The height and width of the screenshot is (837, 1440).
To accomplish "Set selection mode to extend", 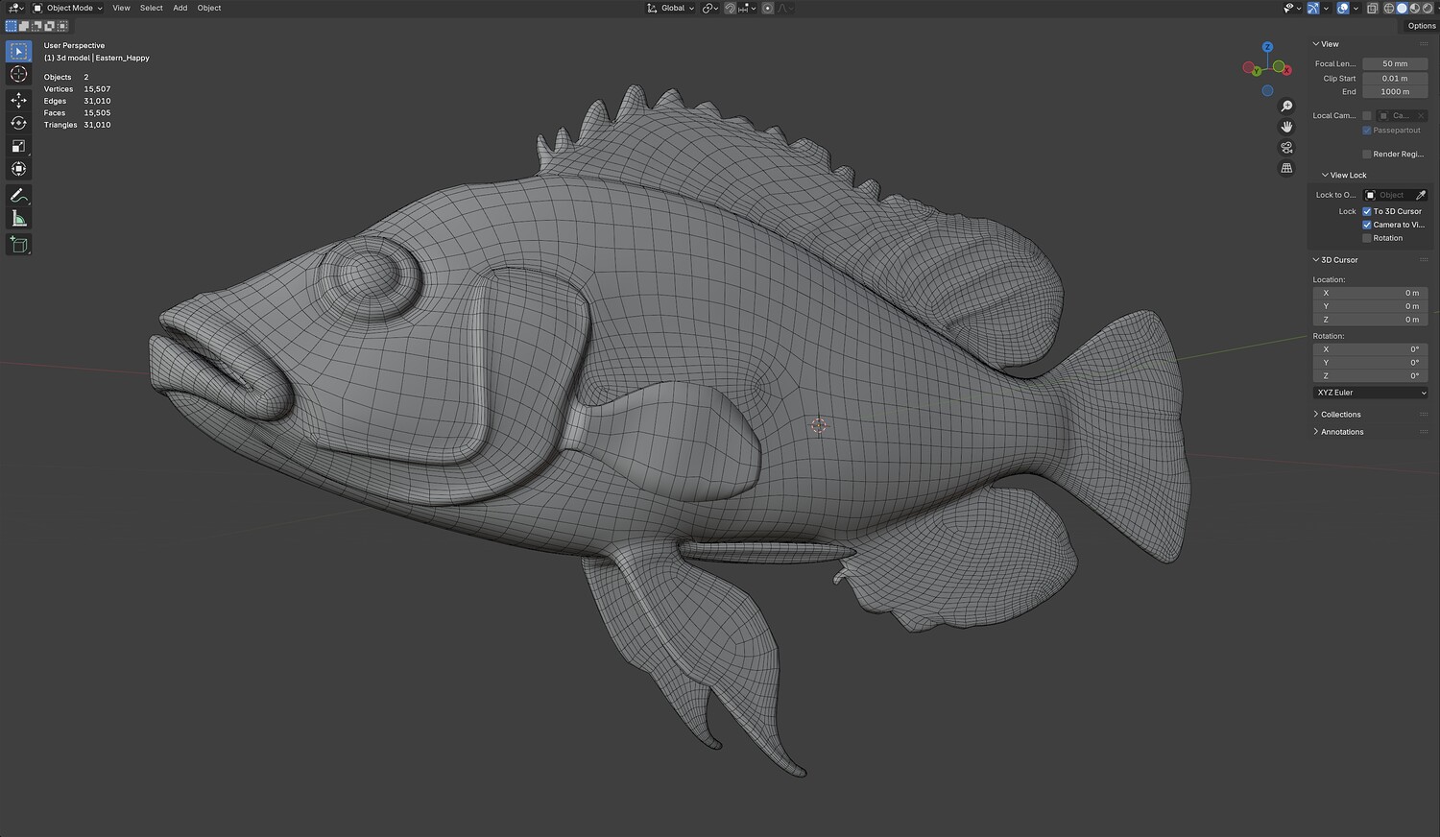I will (x=24, y=26).
